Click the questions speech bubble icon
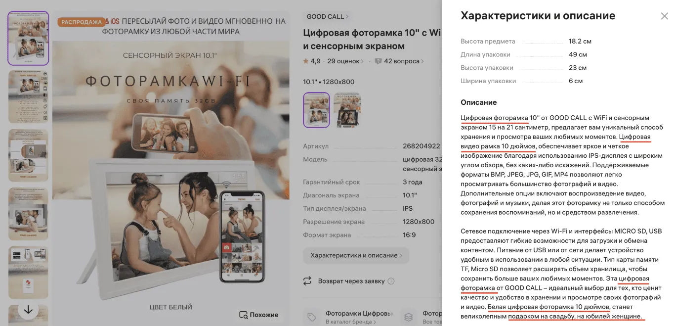 click(378, 61)
